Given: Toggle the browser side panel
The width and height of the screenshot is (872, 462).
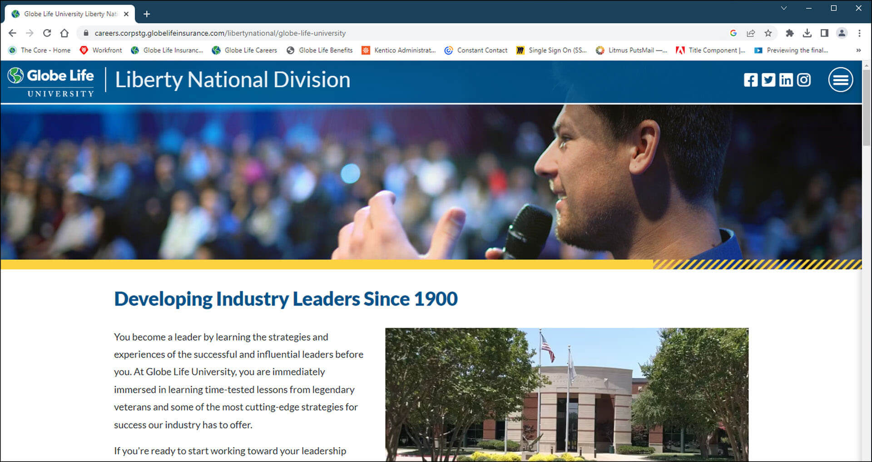Looking at the screenshot, I should coord(824,33).
